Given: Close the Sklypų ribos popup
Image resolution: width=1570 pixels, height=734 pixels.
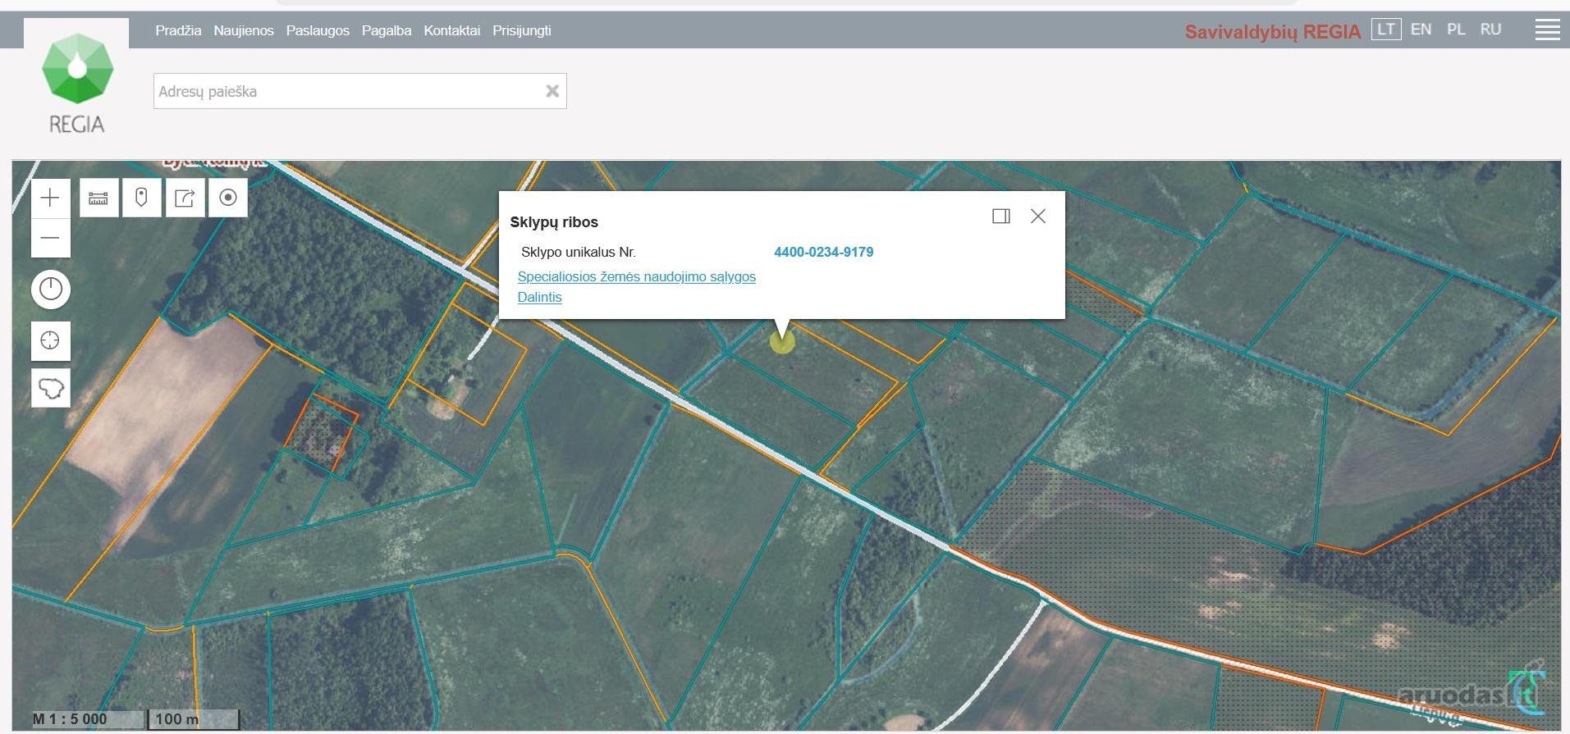Looking at the screenshot, I should coord(1038,216).
